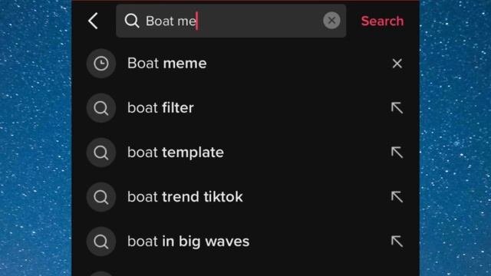Remove Boat meme from search history
Image resolution: width=491 pixels, height=276 pixels.
(x=397, y=64)
